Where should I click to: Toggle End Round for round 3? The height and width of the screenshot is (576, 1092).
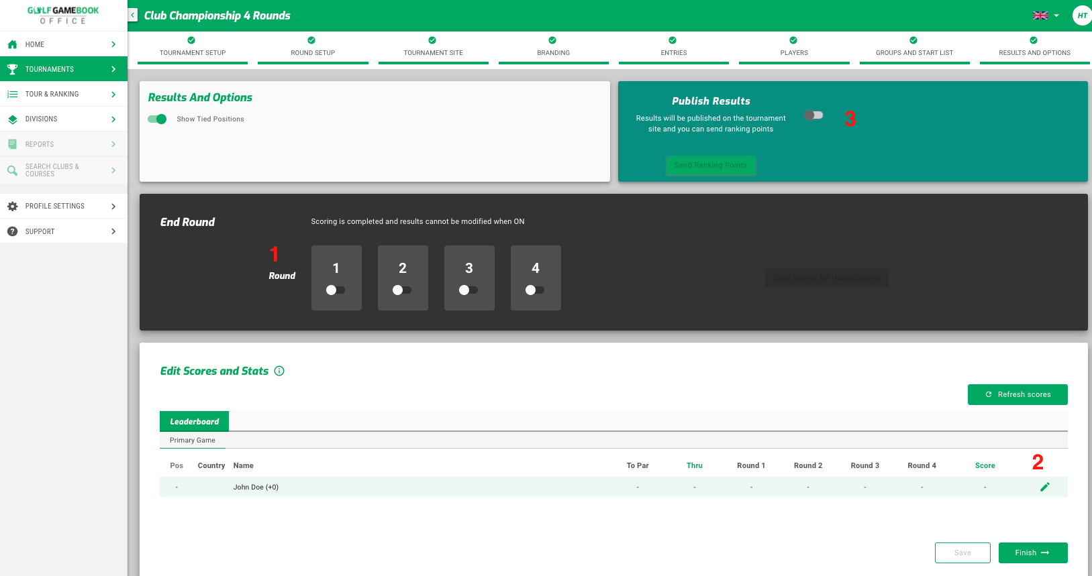pyautogui.click(x=468, y=290)
